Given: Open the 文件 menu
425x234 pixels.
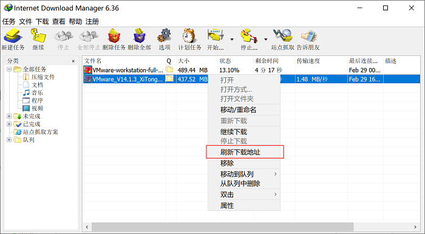Looking at the screenshot, I should tap(25, 21).
